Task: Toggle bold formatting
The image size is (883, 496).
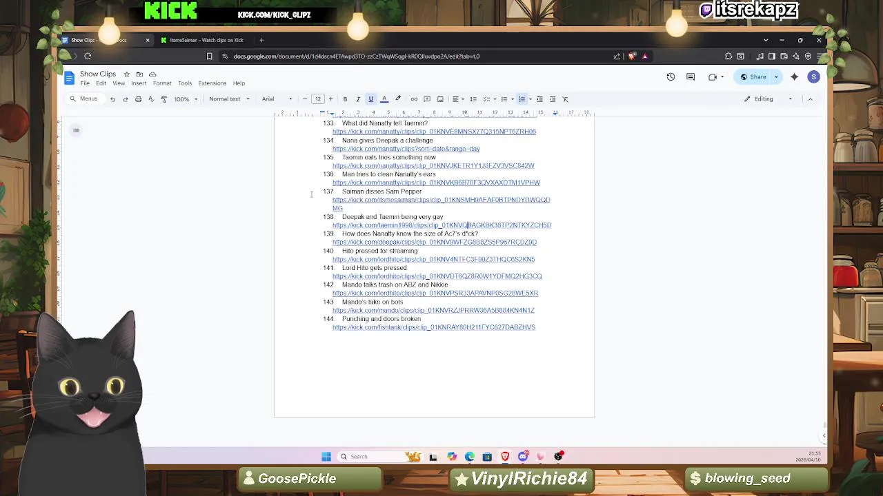Action: (x=345, y=99)
